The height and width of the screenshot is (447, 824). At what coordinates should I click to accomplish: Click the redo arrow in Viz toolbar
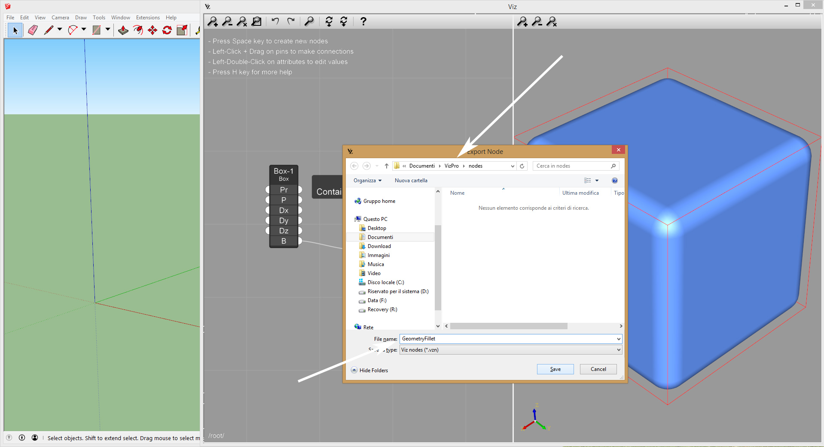(291, 21)
